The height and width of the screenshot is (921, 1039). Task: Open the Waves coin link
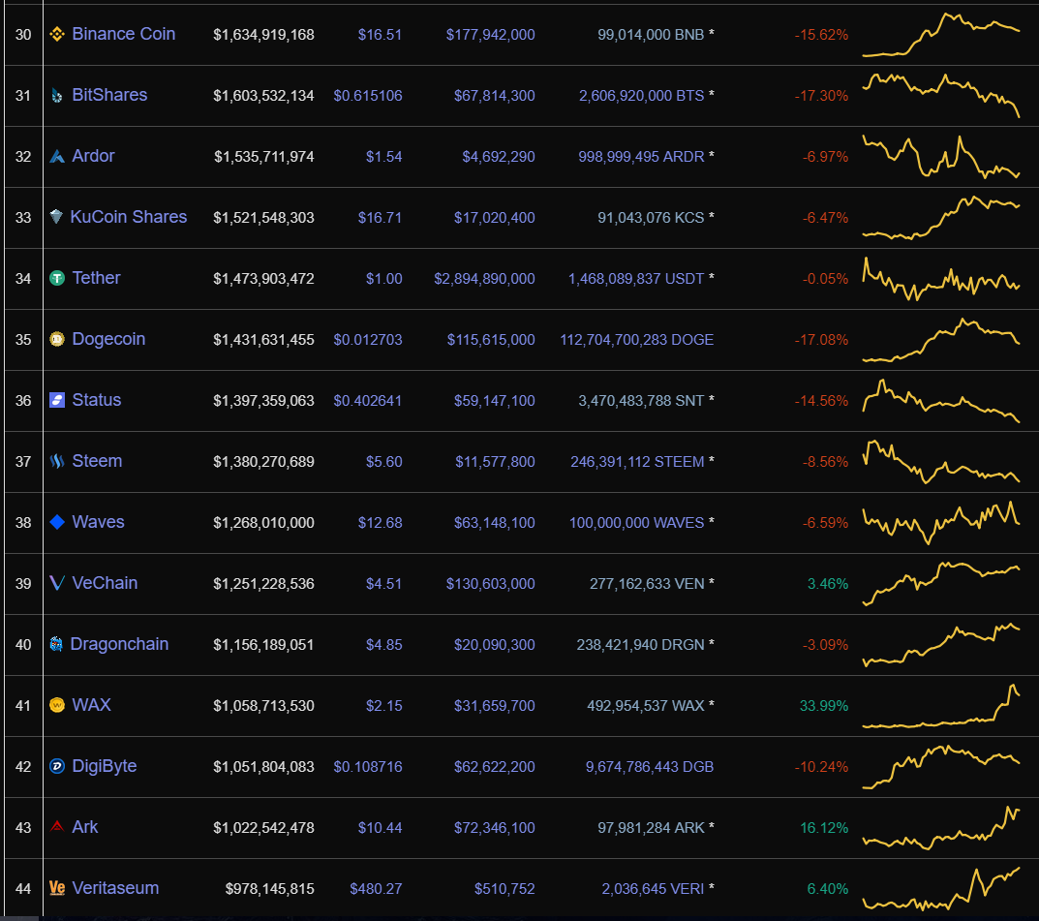coord(98,521)
